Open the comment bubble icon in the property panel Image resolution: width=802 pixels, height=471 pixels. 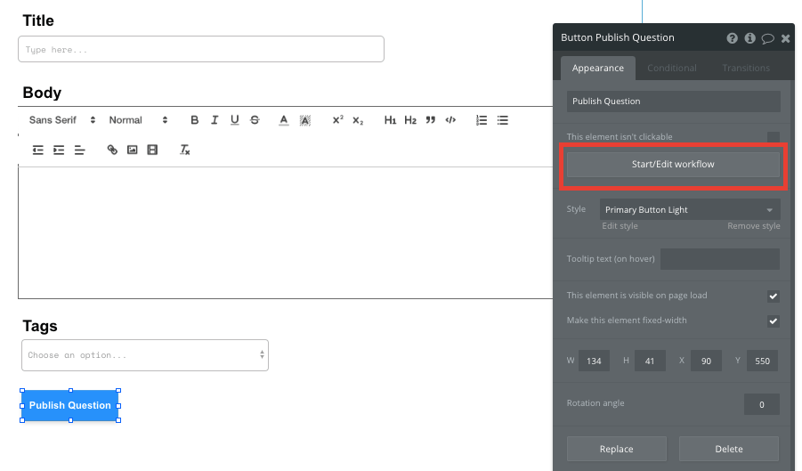point(767,38)
